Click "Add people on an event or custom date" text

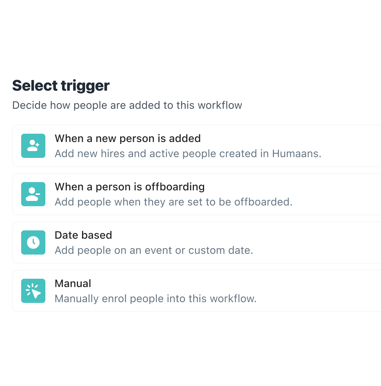click(x=154, y=250)
